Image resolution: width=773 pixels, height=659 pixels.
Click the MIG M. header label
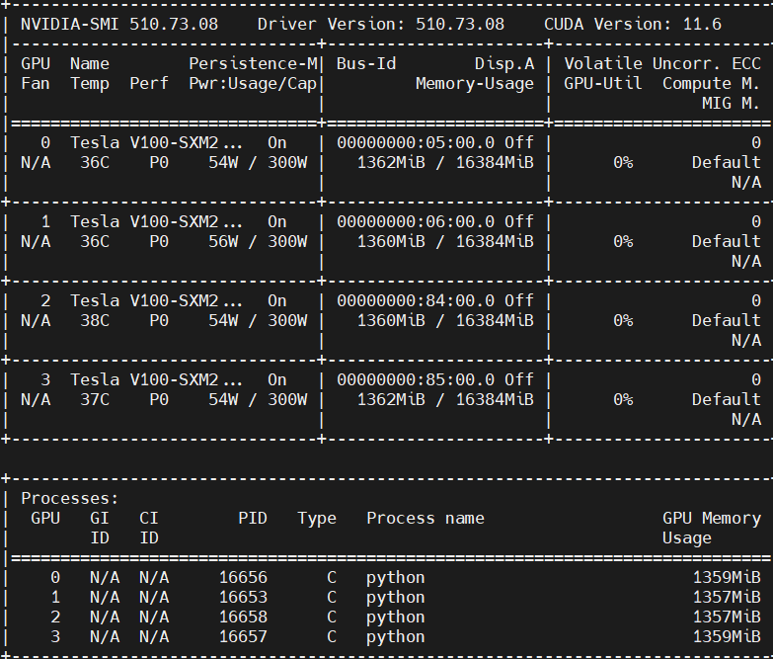(732, 103)
